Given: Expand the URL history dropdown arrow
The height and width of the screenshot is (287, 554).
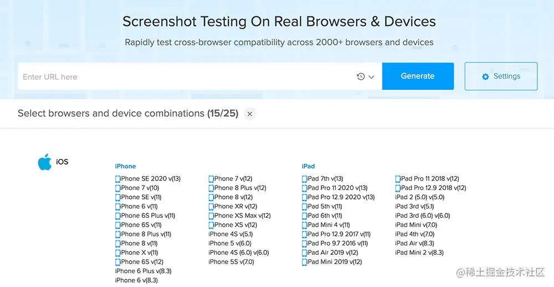Looking at the screenshot, I should tap(371, 77).
